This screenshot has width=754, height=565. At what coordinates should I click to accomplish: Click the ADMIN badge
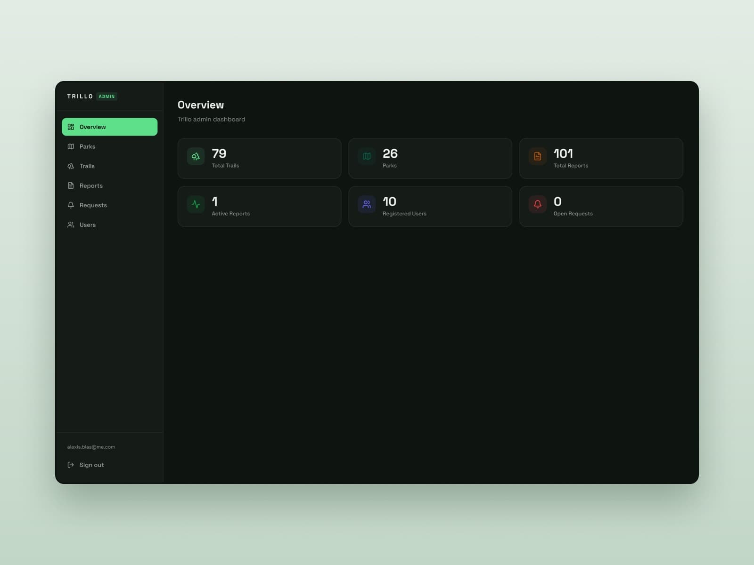pos(107,97)
